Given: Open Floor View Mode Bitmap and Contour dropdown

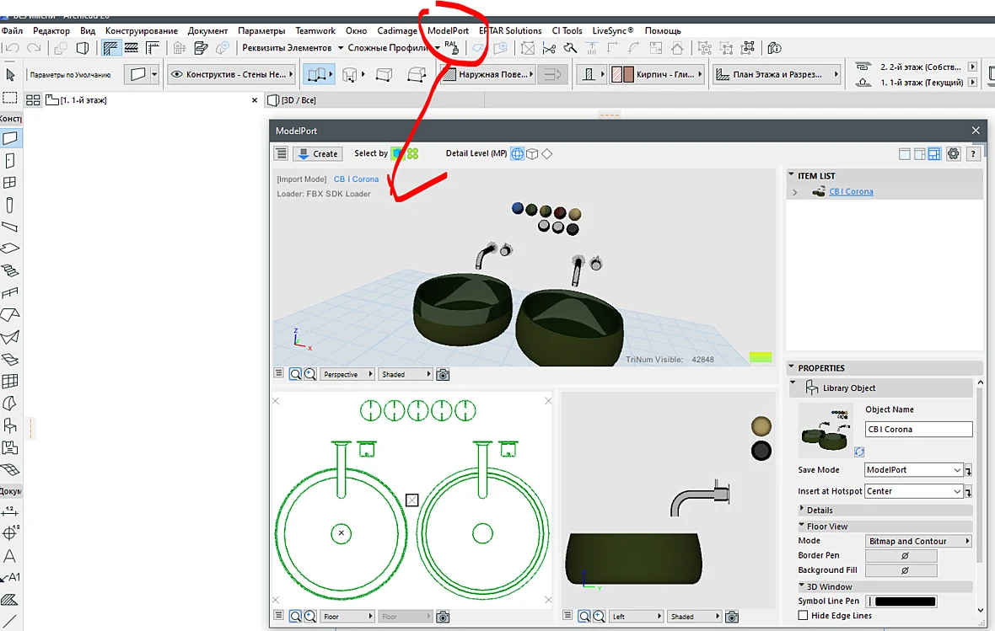Looking at the screenshot, I should click(x=919, y=541).
